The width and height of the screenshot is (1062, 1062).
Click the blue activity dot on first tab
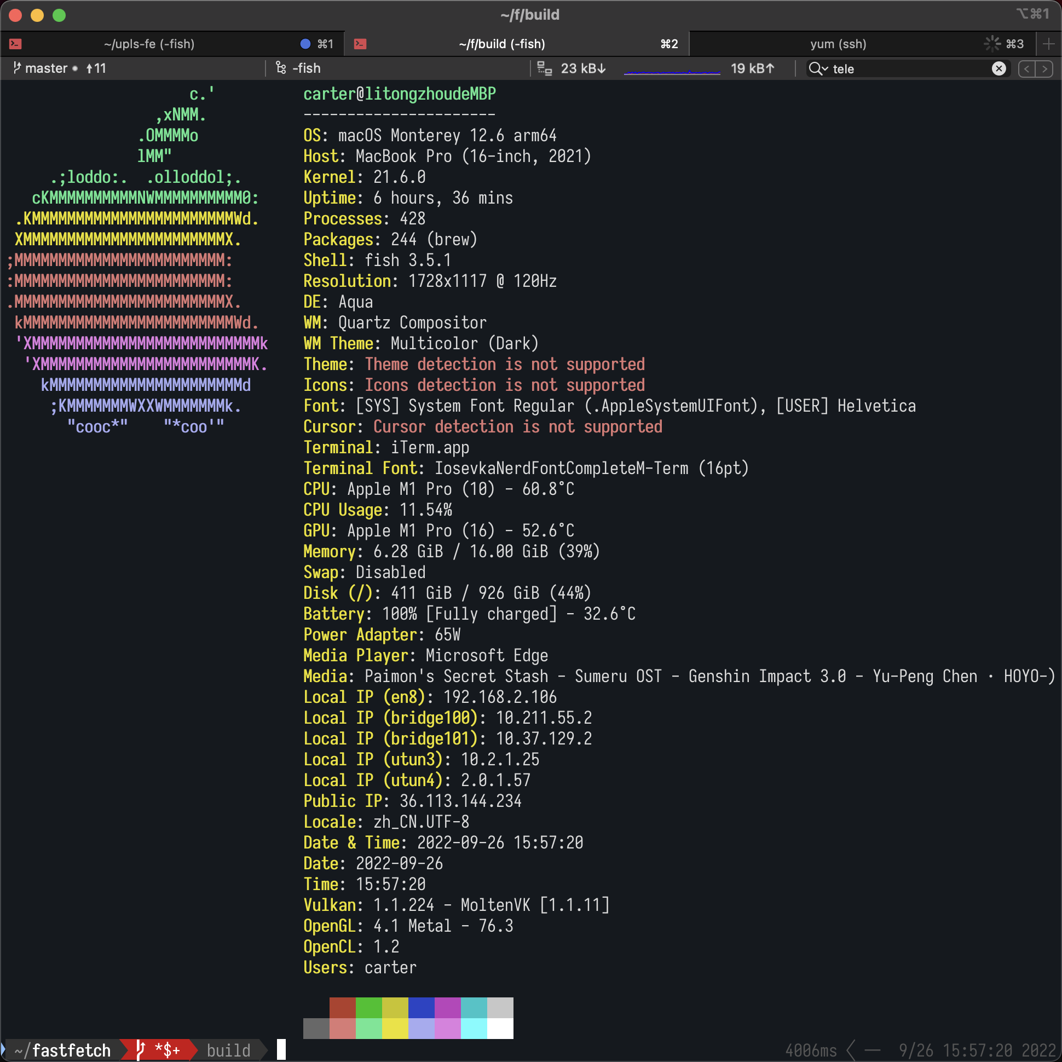[305, 44]
